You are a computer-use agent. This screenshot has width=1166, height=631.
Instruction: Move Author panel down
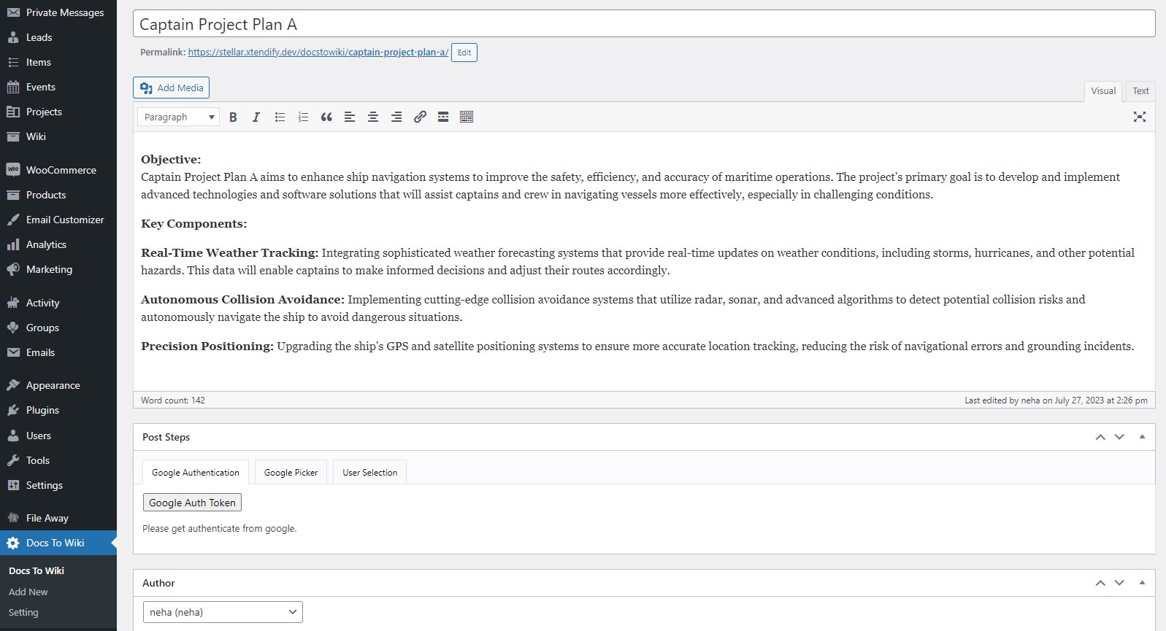click(x=1119, y=583)
